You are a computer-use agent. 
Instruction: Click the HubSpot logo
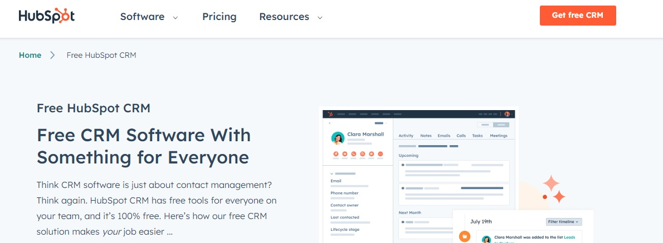(46, 16)
